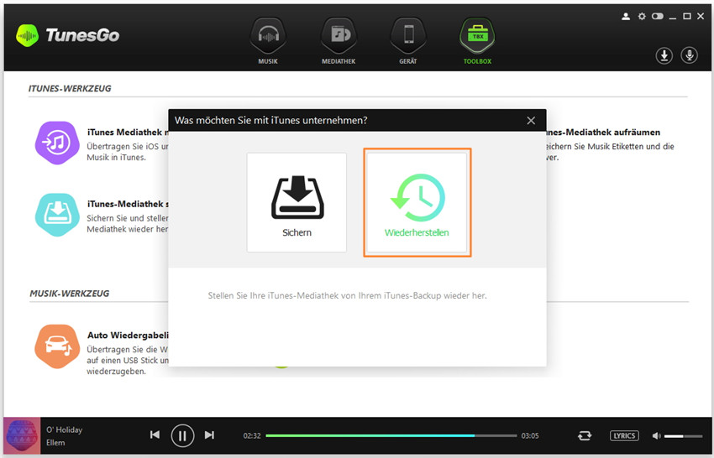Open the Musik section

pos(268,41)
